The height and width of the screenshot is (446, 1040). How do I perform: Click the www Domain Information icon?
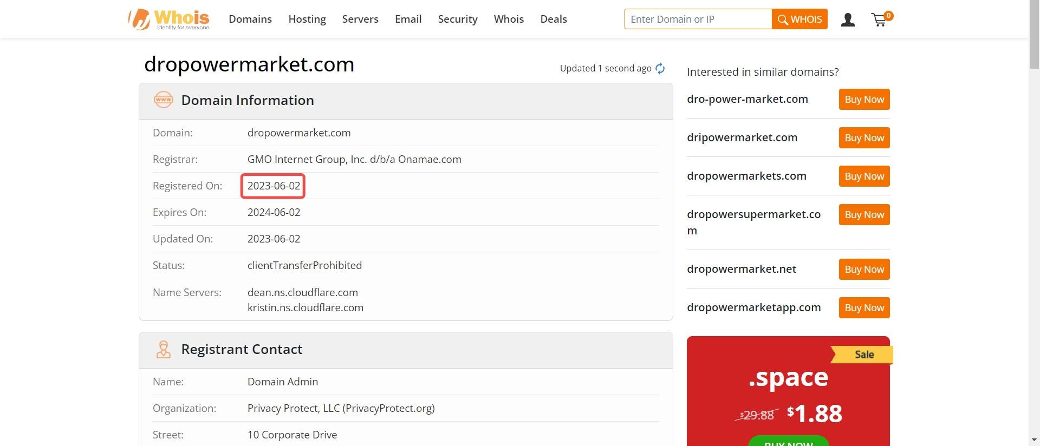(164, 100)
